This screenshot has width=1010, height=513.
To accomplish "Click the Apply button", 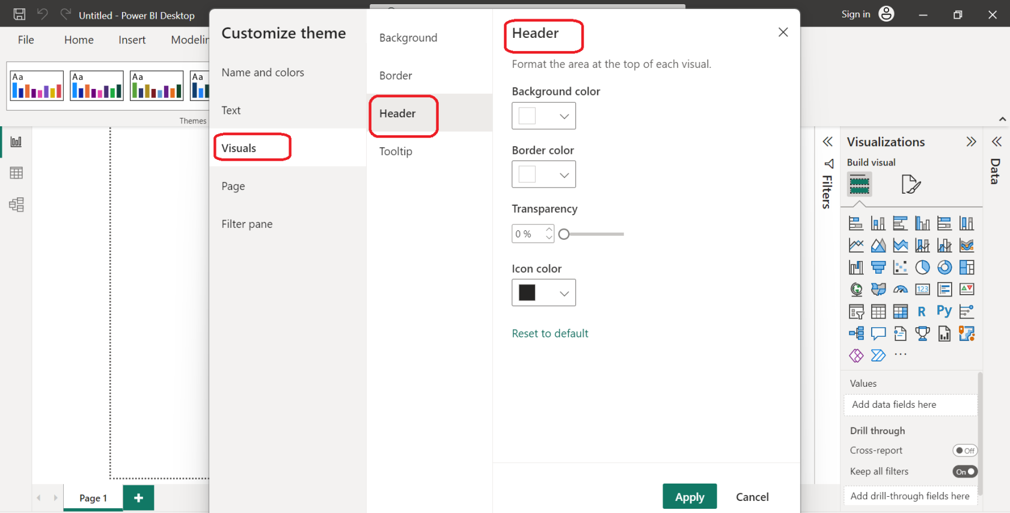I will (690, 497).
